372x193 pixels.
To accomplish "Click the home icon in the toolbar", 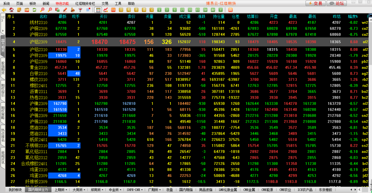I will click(x=12, y=10).
